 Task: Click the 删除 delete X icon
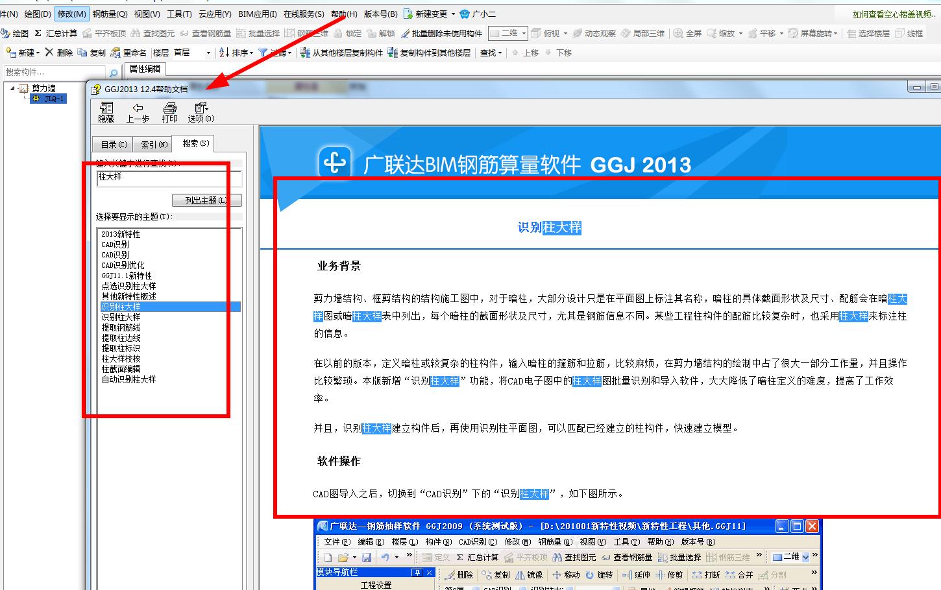tap(58, 53)
